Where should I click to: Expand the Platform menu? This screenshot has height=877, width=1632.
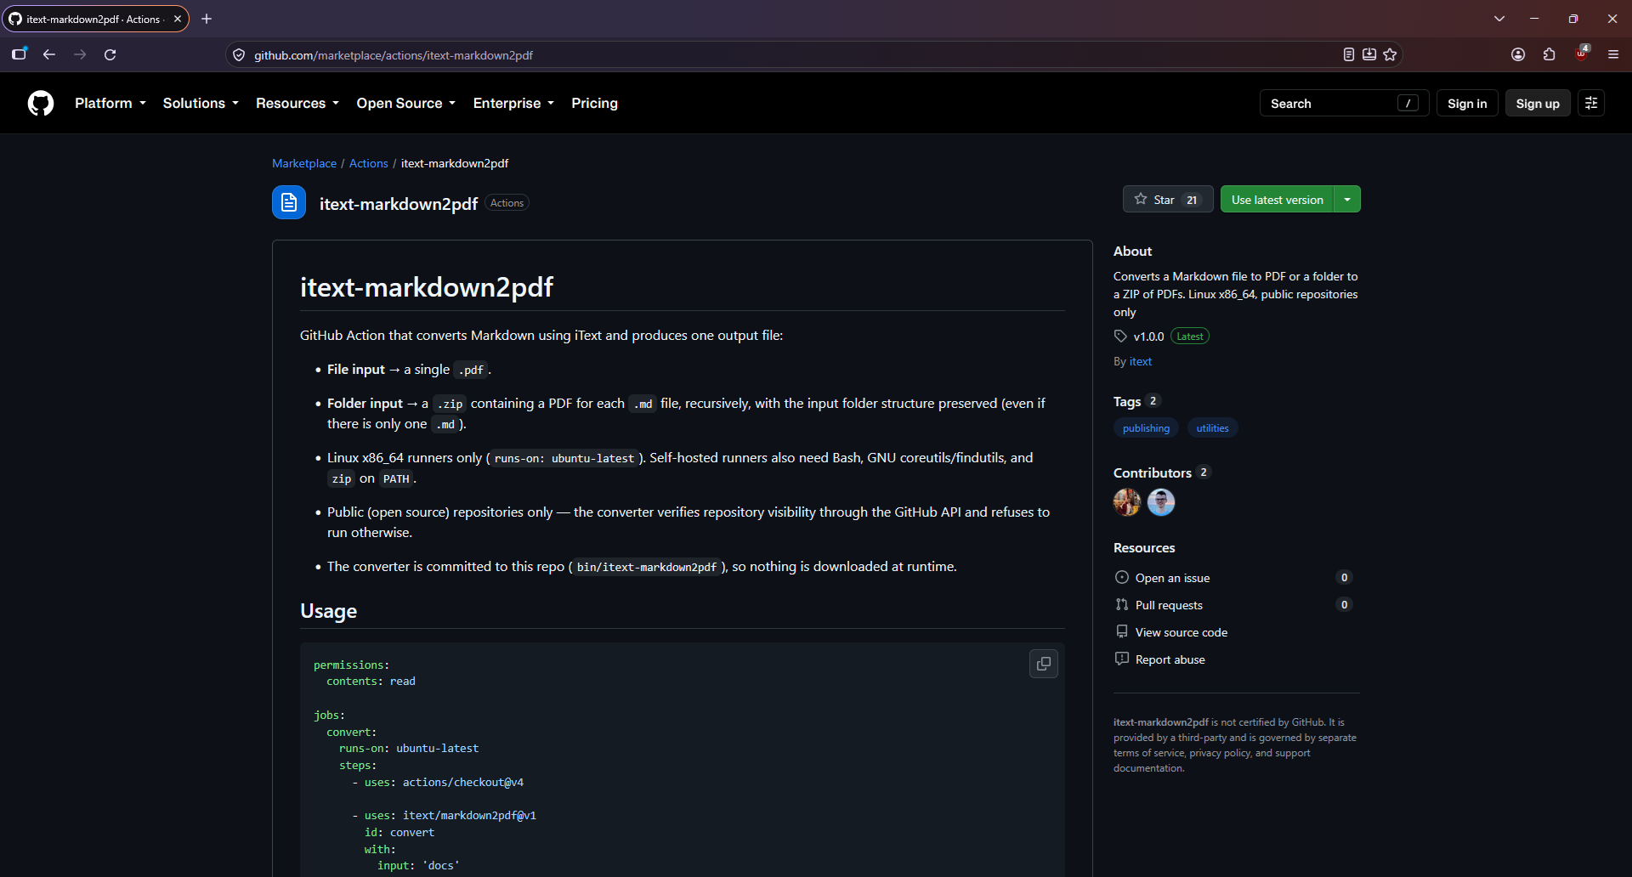coord(110,104)
